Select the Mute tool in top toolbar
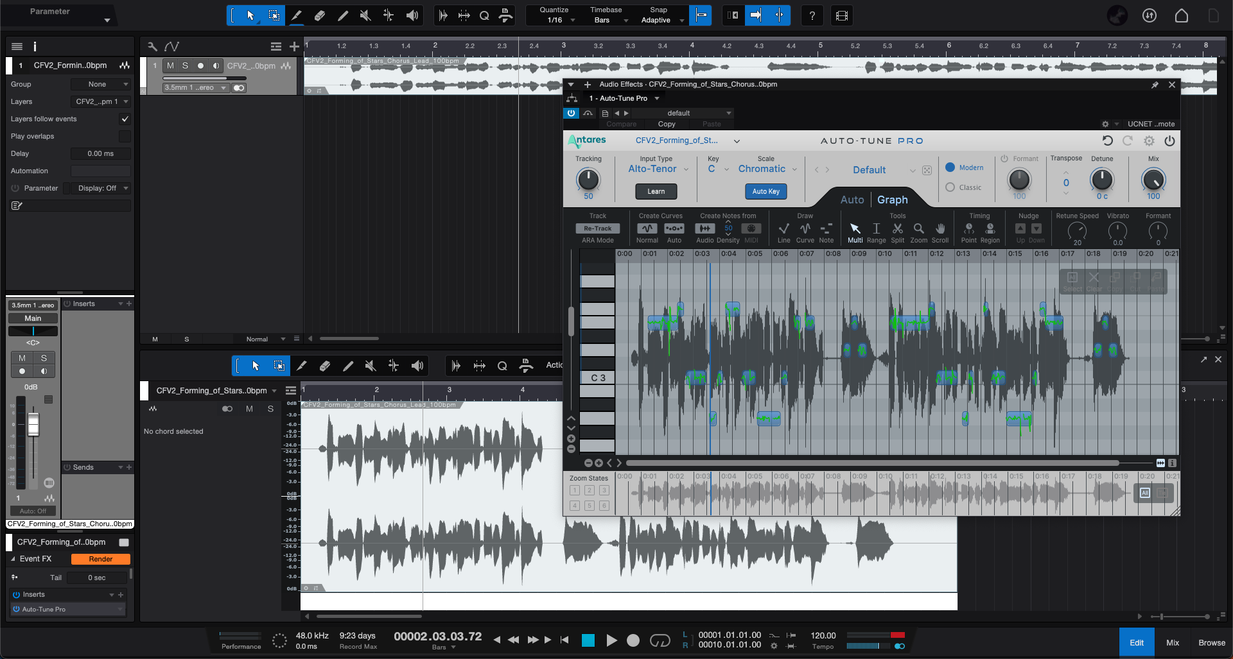Image resolution: width=1233 pixels, height=659 pixels. tap(365, 15)
